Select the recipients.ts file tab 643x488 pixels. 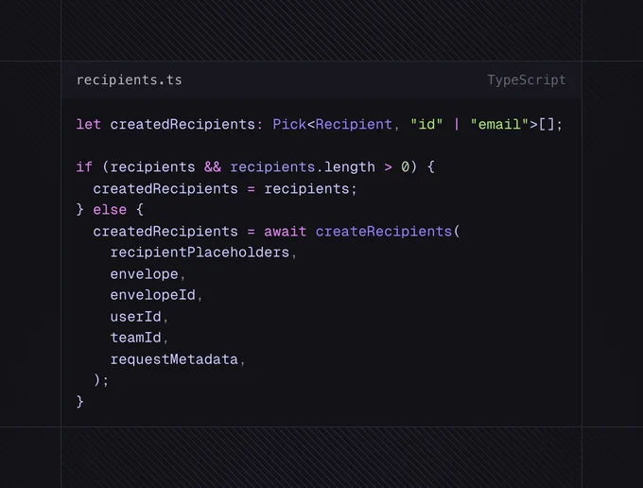pyautogui.click(x=130, y=80)
